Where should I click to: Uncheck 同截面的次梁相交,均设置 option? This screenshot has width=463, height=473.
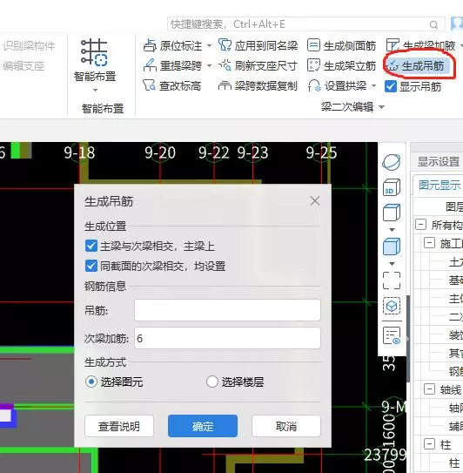point(91,266)
